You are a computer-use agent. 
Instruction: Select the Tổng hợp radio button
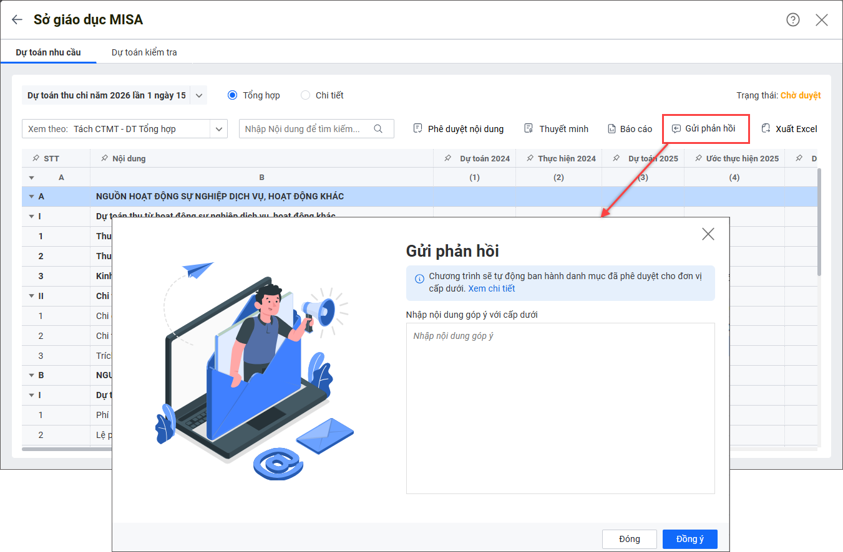(233, 95)
